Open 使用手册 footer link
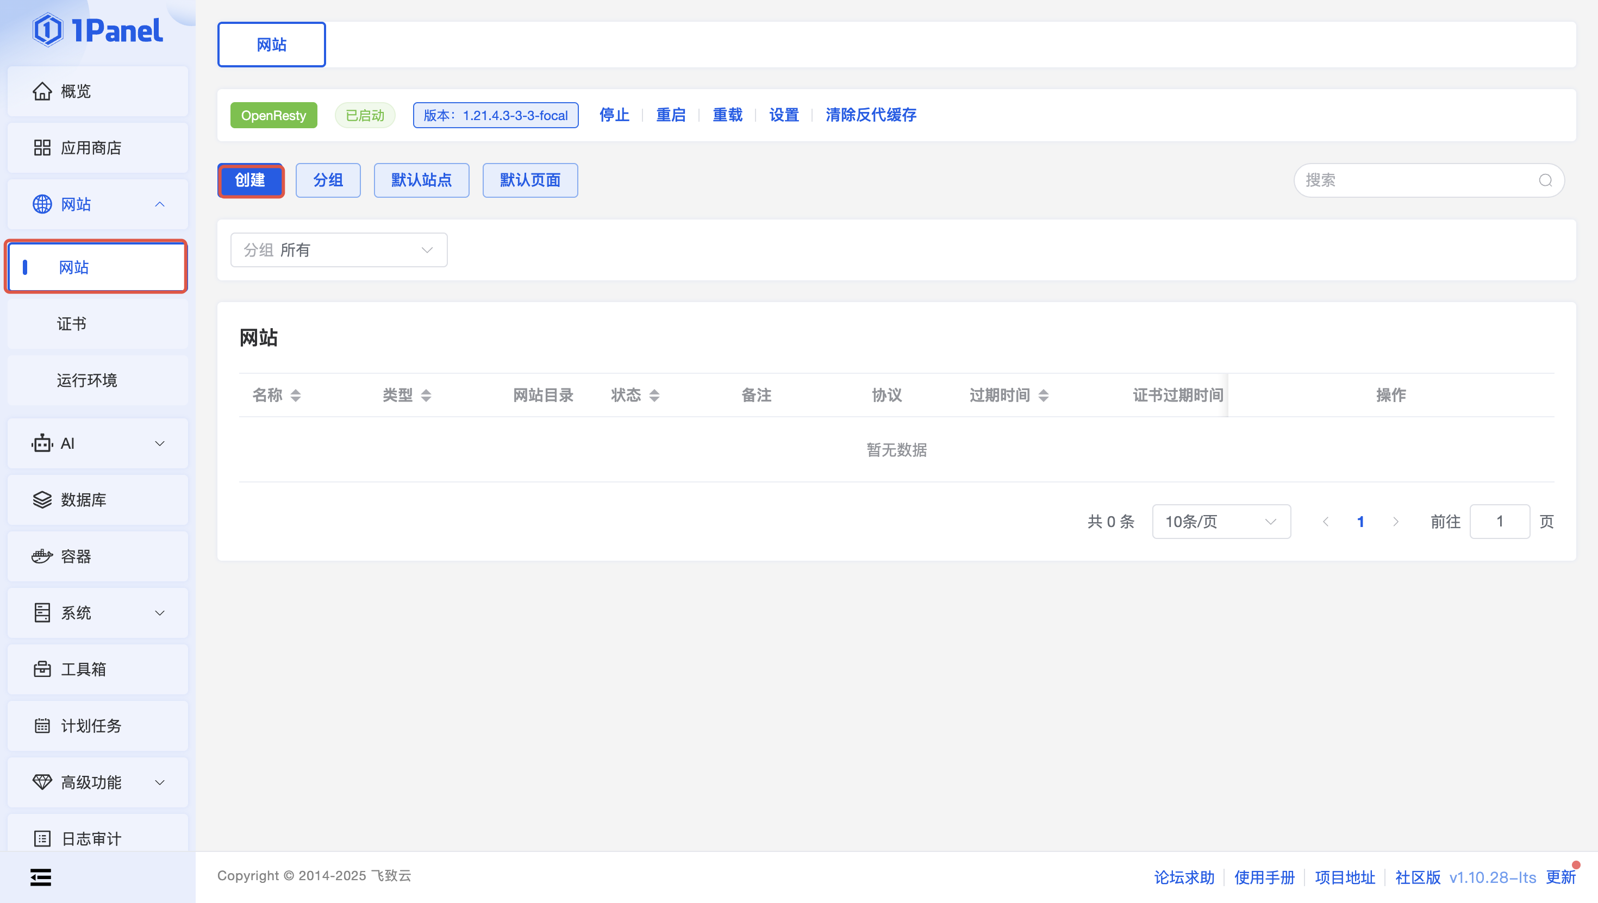The width and height of the screenshot is (1598, 903). click(x=1264, y=877)
